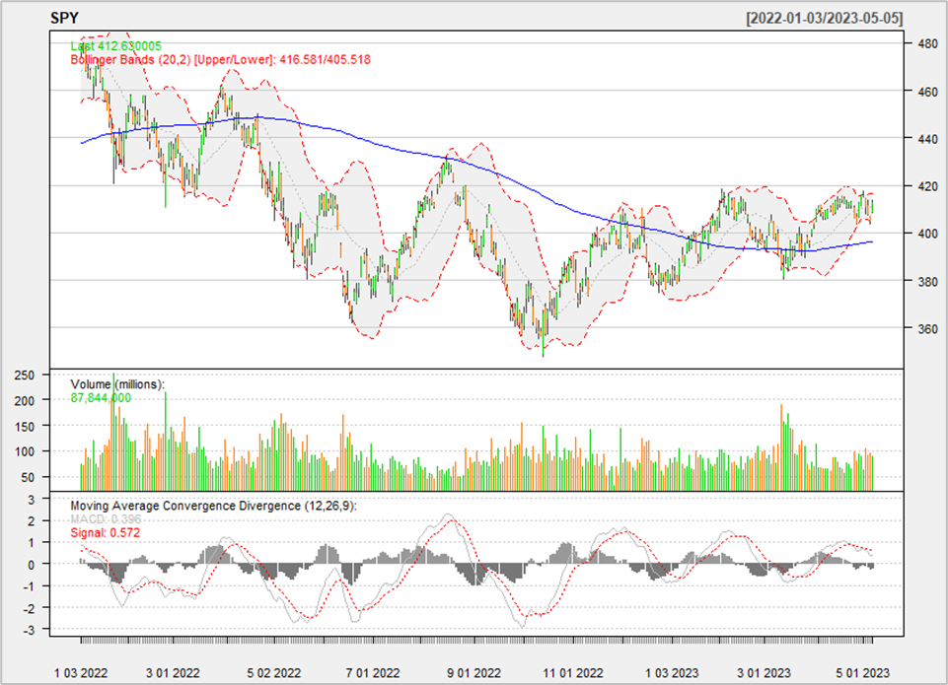Screen dimensions: 948x685
Task: Click the '5 01 2023' date axis label
Action: pos(863,673)
